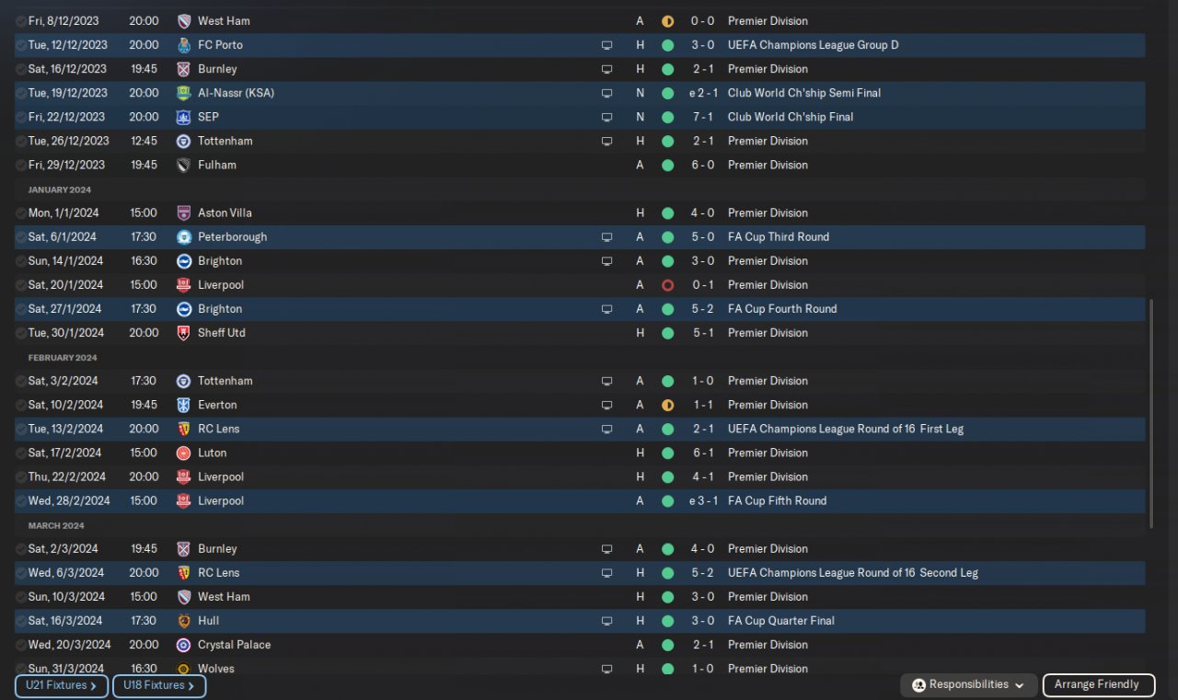Click the red loss indicator for Liverpool 0-1
Screen dimensions: 1178x700
[667, 285]
